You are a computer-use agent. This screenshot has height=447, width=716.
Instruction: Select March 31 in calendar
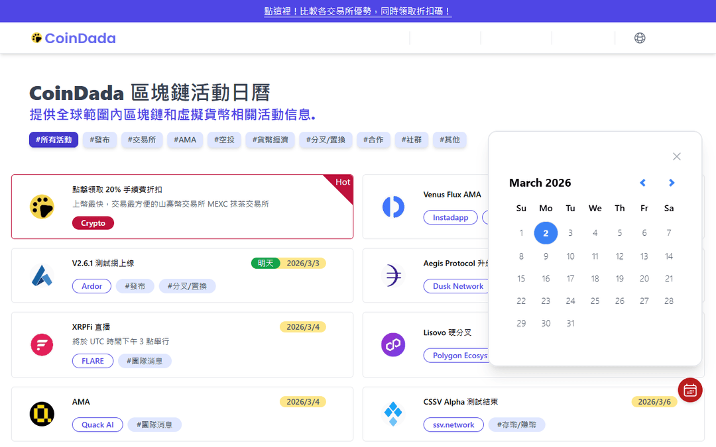coord(570,323)
